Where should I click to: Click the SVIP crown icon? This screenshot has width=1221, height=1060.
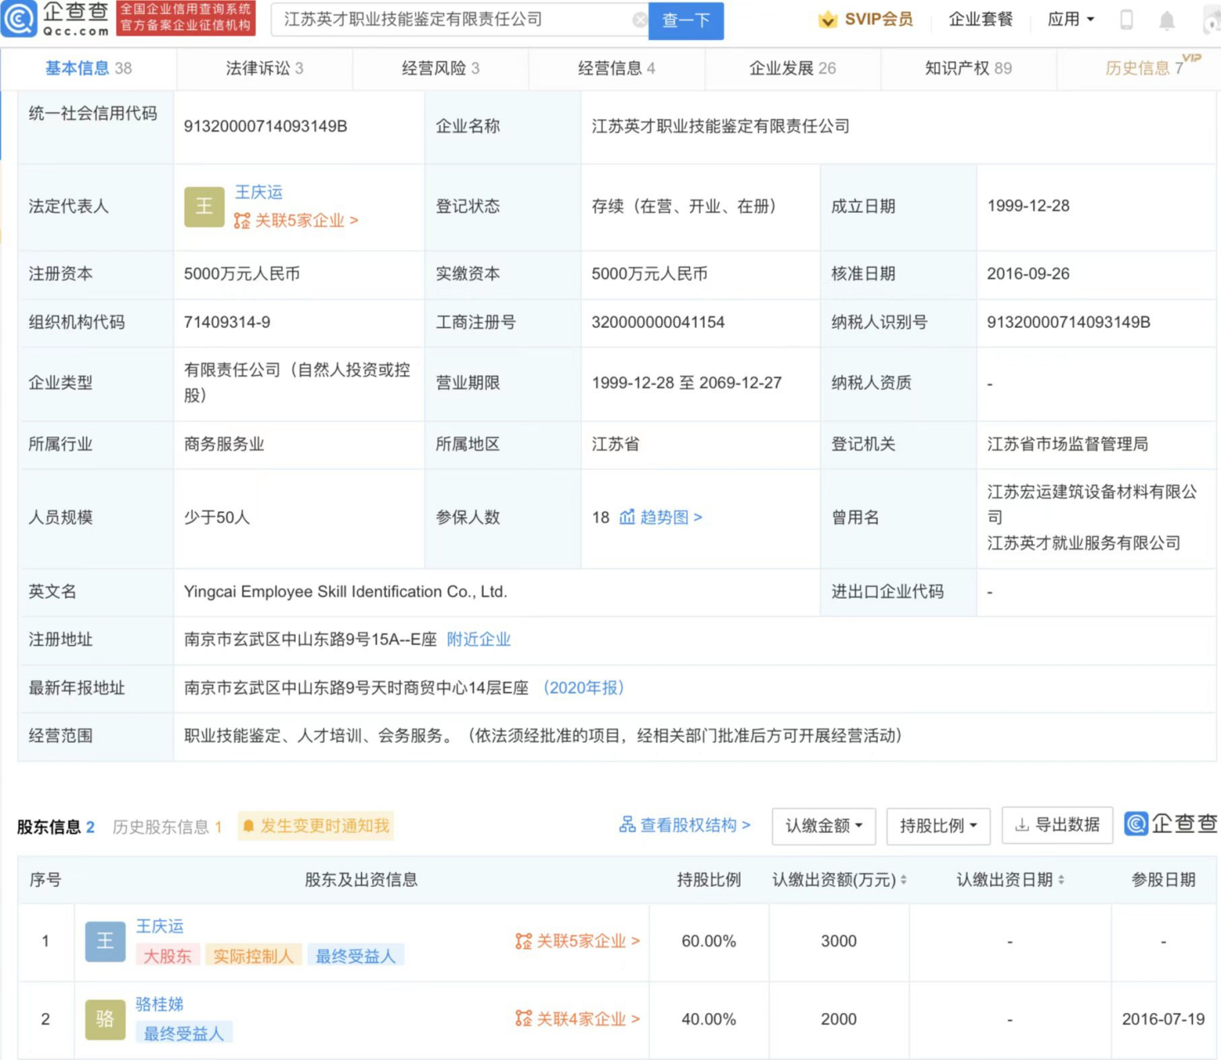828,19
